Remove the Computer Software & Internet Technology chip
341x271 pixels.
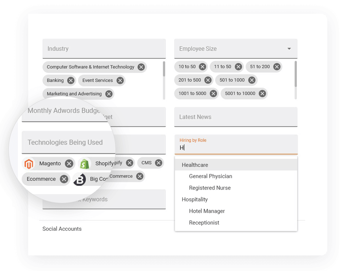pos(141,67)
